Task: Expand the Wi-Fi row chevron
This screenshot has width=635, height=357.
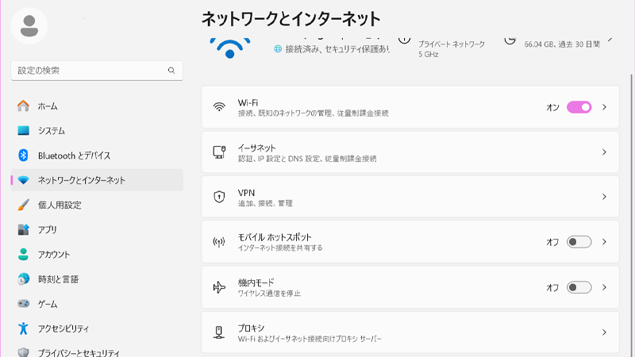Action: point(604,107)
